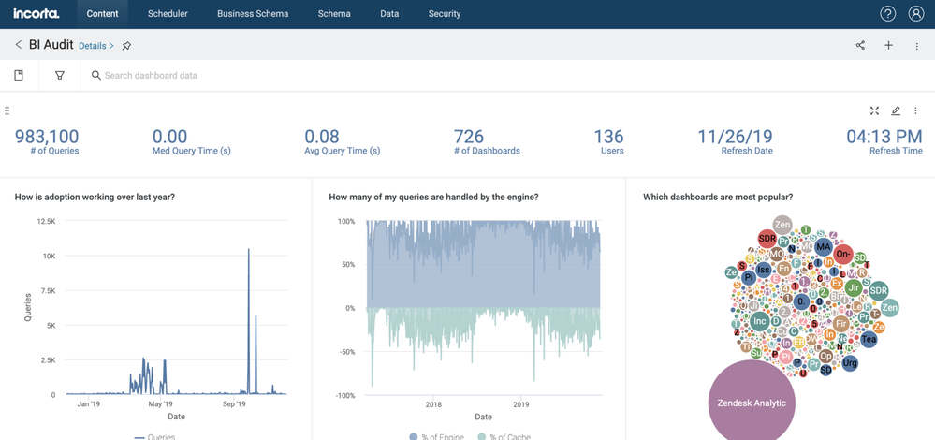Click the plus icon to add insight

pos(888,45)
